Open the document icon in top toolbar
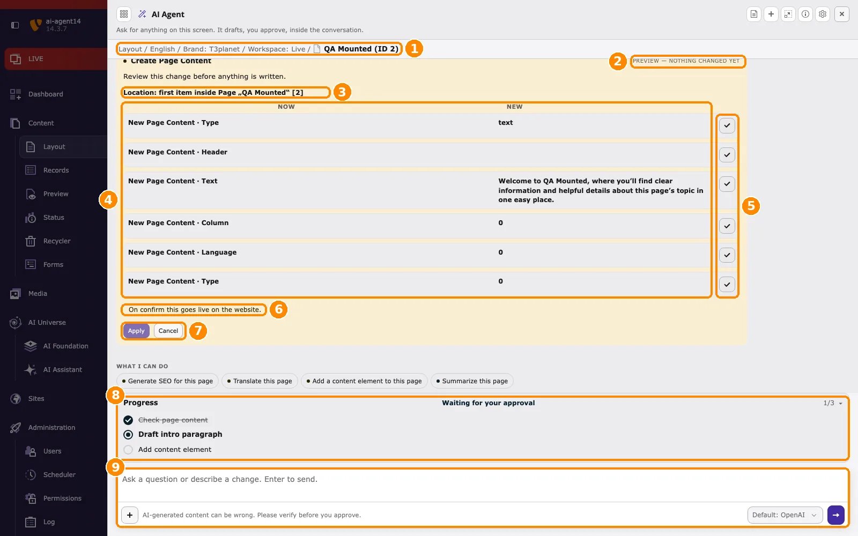 pos(754,14)
